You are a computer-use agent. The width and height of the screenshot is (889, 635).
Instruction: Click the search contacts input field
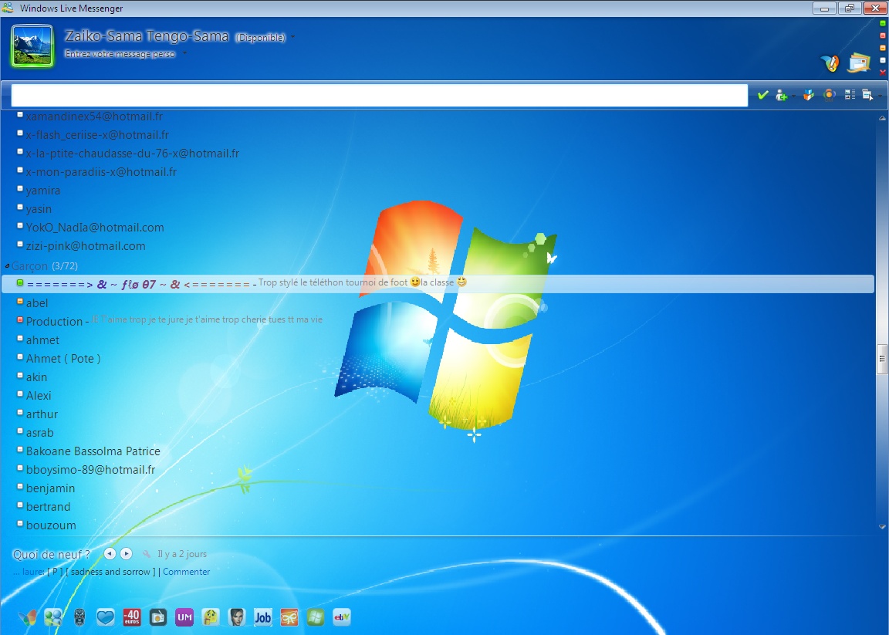(x=380, y=95)
